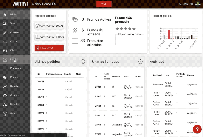The width and height of the screenshot is (203, 137).
Task: Click the Fila queue icon
Action: (5, 51)
